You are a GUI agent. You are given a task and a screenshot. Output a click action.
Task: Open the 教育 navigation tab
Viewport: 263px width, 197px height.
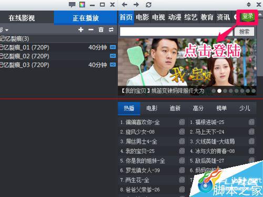(x=207, y=17)
